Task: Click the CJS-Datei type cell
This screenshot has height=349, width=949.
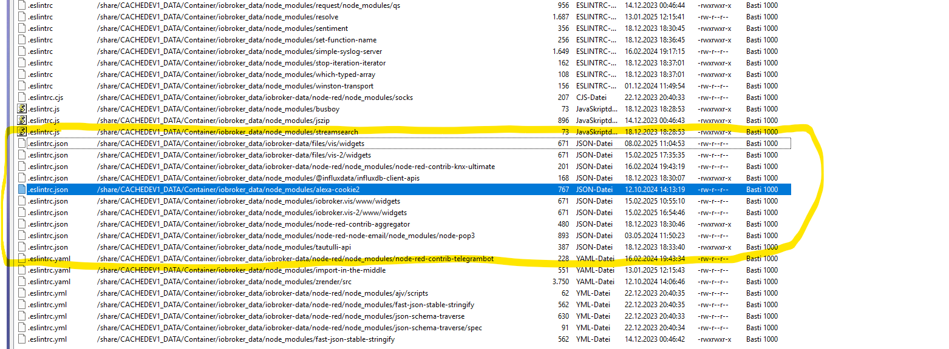Action: click(591, 98)
